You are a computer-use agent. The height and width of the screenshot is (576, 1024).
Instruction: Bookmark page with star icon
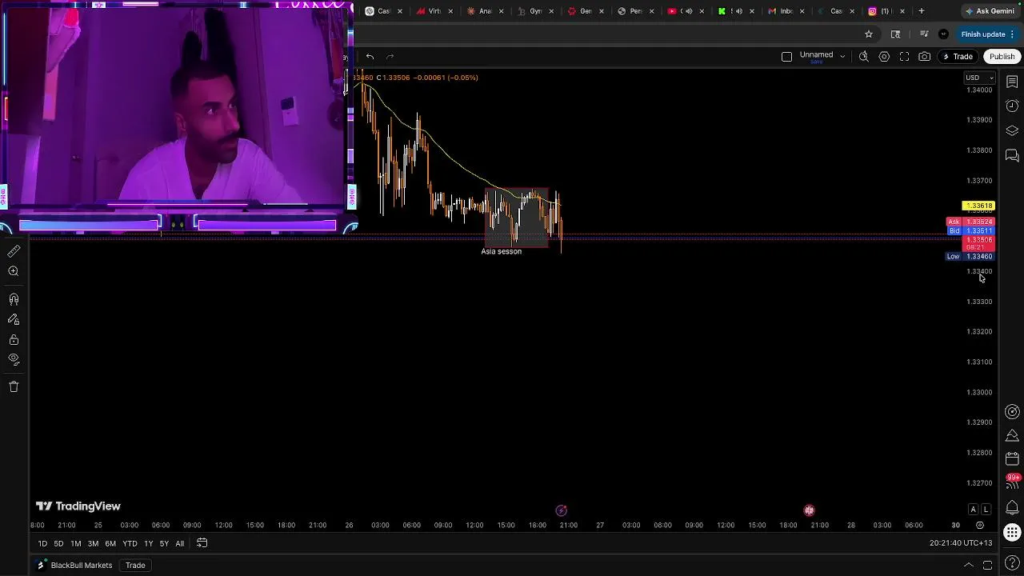point(869,34)
